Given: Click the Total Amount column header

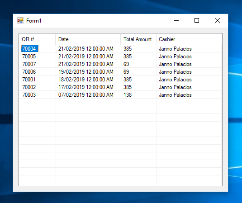Looking at the screenshot, I should tap(138, 39).
